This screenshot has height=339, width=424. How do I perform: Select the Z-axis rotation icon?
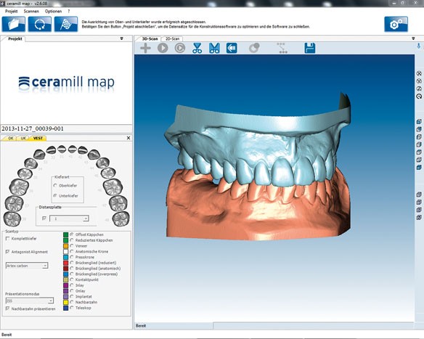click(419, 89)
